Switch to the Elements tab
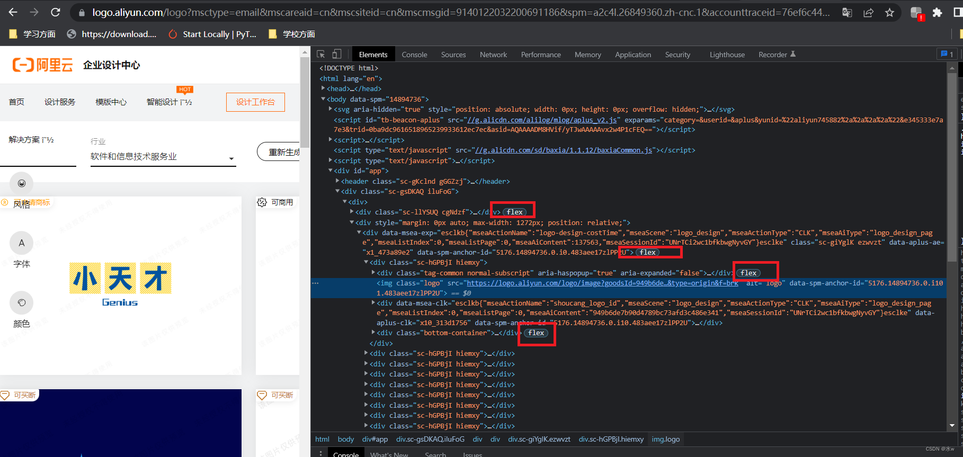This screenshot has width=963, height=457. click(x=373, y=55)
